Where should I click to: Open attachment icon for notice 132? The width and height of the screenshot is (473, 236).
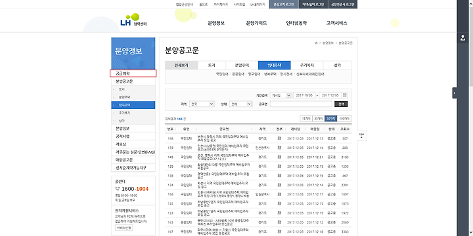pos(279,204)
